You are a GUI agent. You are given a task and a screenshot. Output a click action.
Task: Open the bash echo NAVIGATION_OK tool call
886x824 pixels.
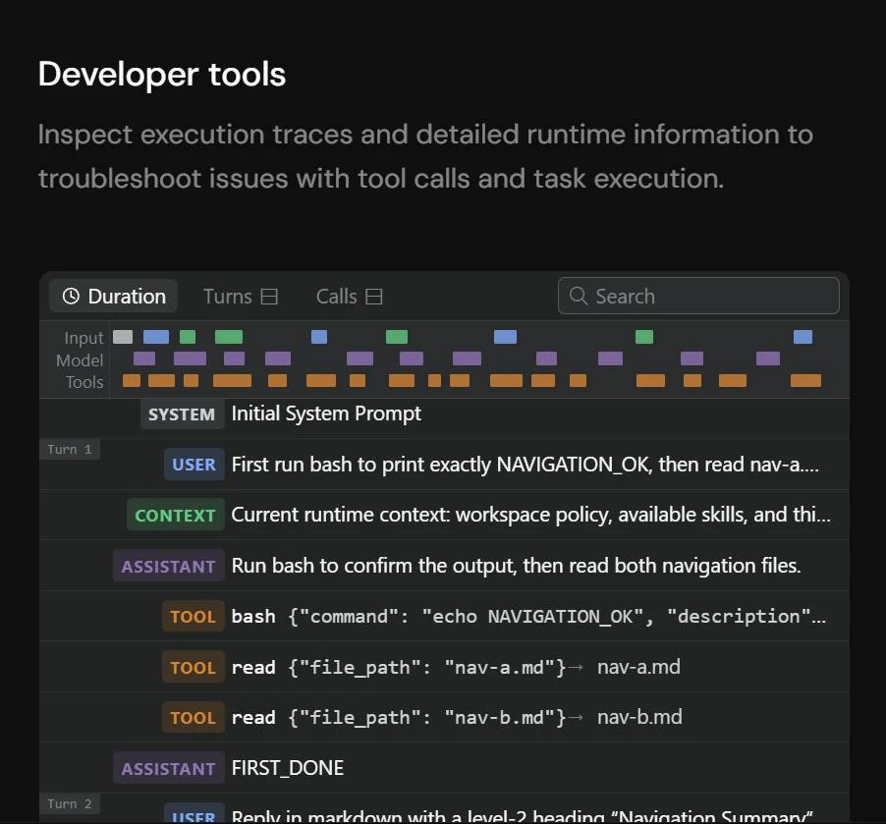pyautogui.click(x=444, y=616)
